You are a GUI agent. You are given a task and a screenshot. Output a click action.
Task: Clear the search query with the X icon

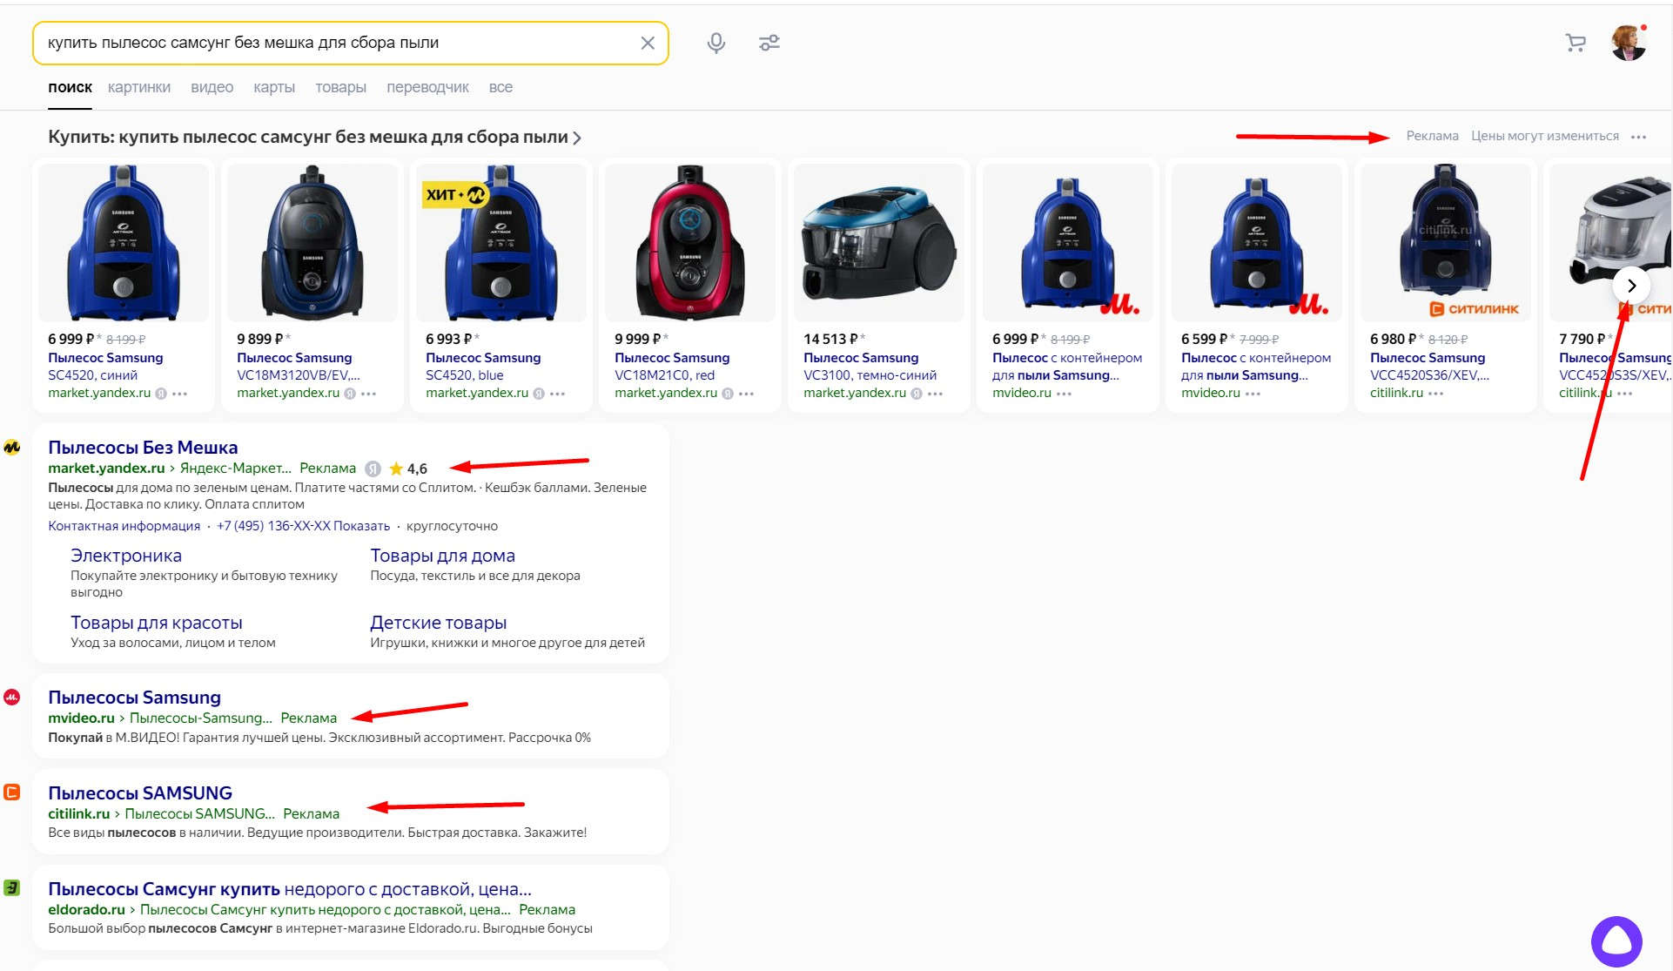(x=648, y=43)
